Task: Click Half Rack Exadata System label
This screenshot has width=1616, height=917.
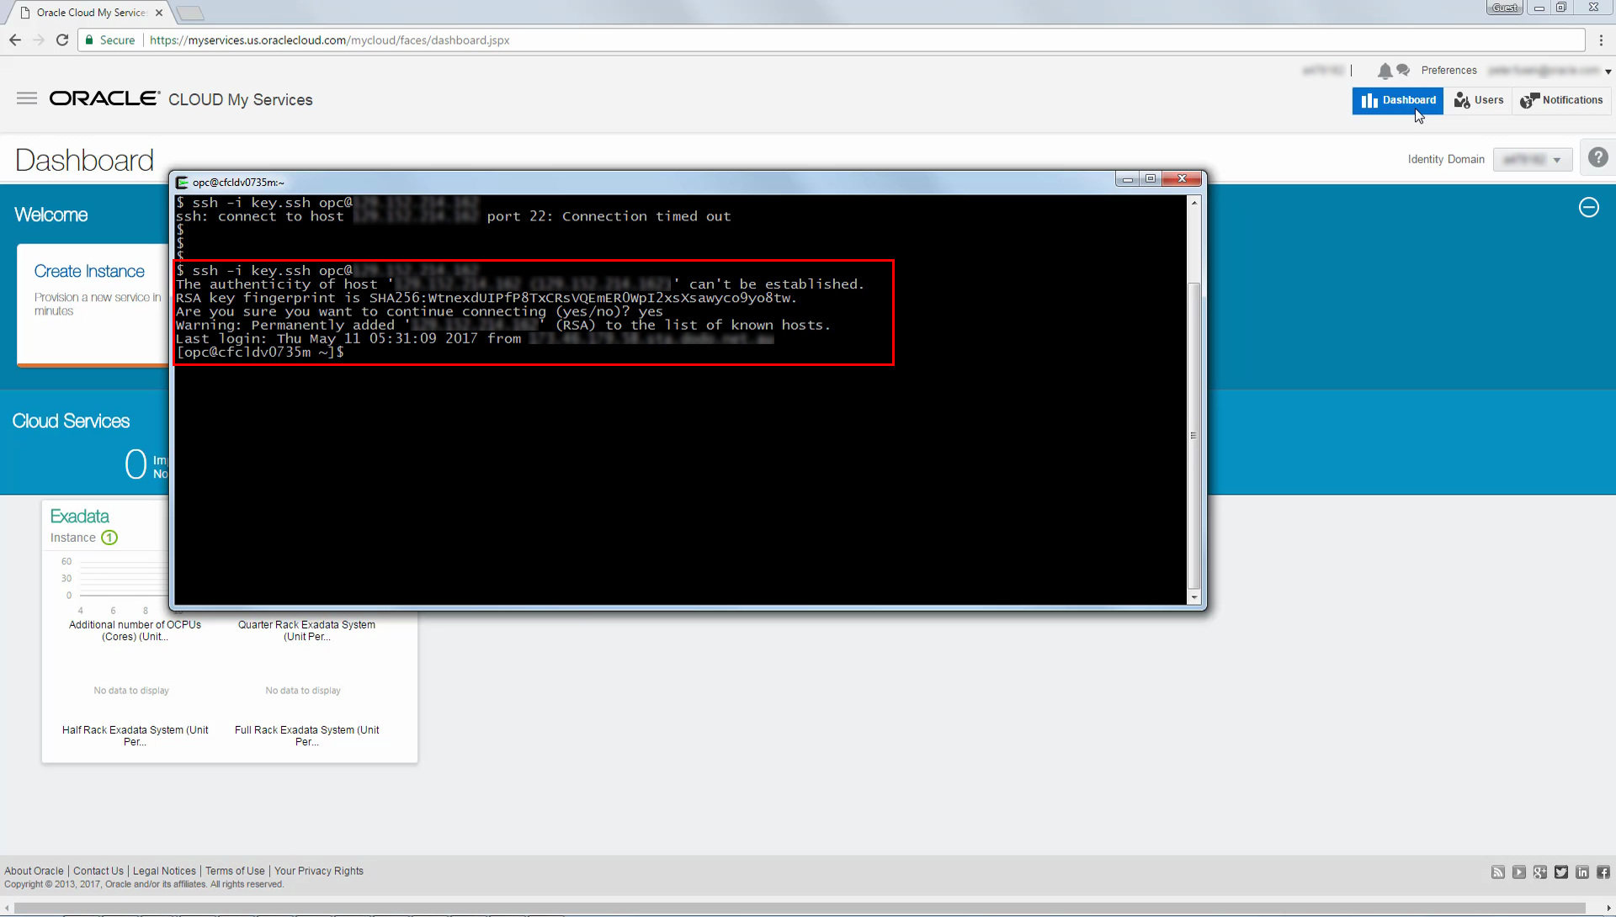Action: 135,736
